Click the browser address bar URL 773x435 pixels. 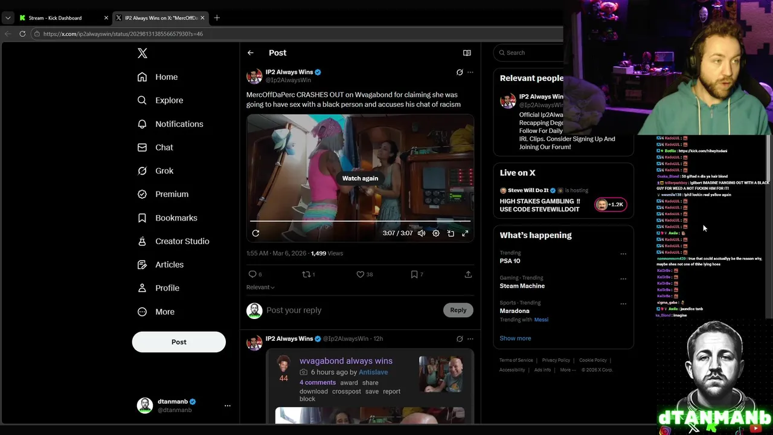(x=123, y=34)
